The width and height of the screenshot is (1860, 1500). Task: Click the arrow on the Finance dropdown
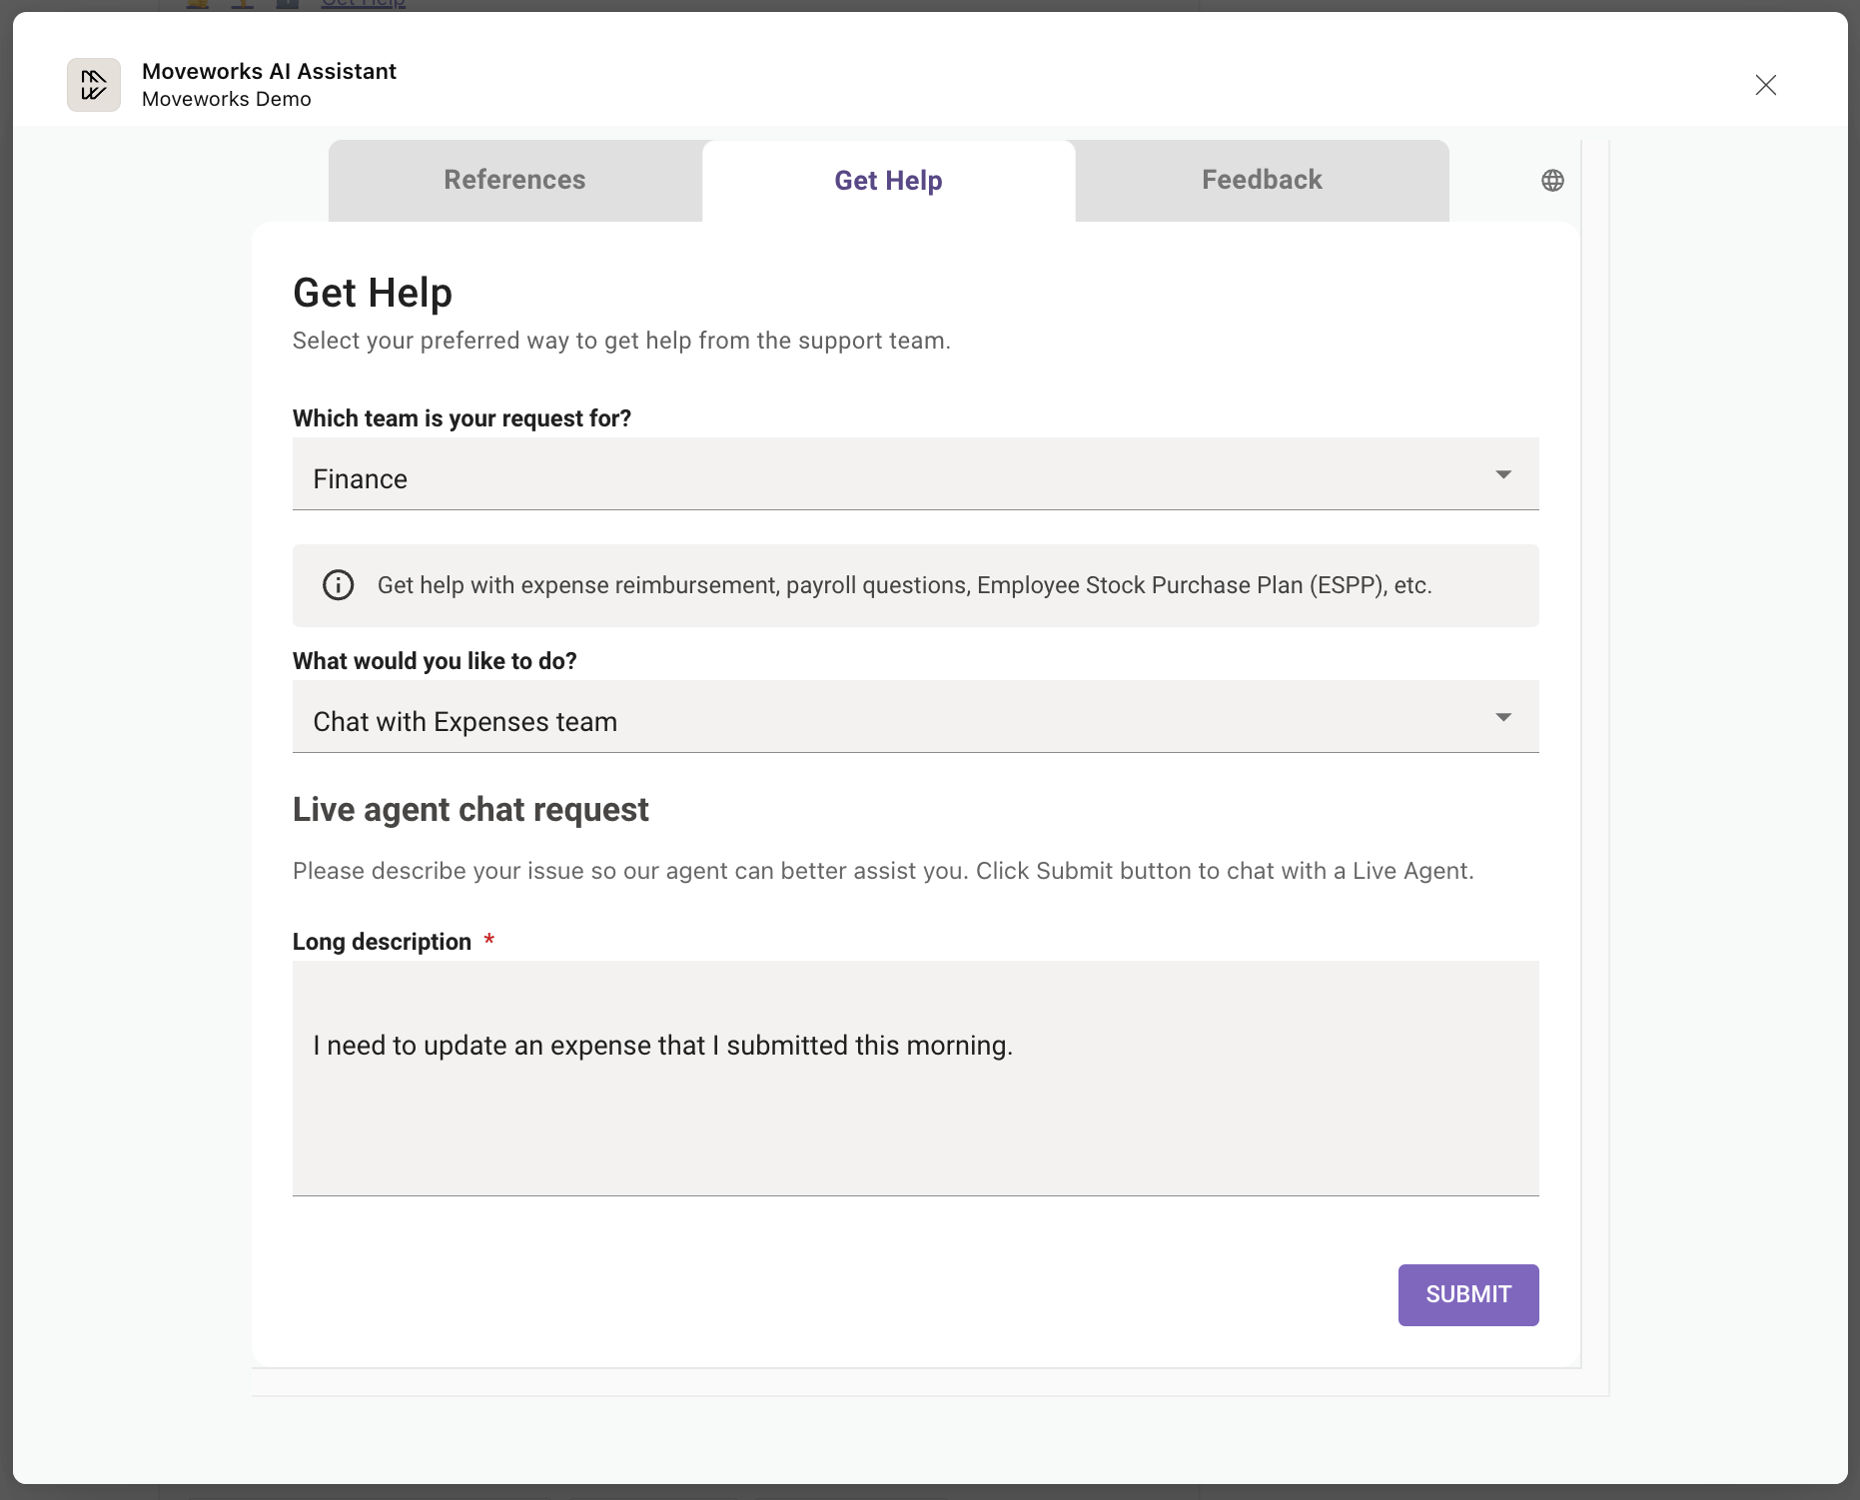(1503, 474)
